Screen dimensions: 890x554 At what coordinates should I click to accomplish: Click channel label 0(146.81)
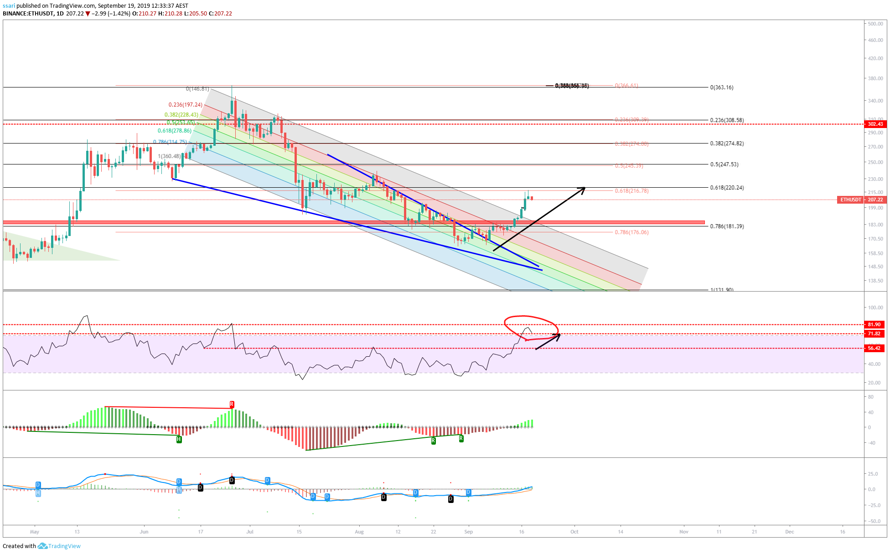click(x=197, y=89)
